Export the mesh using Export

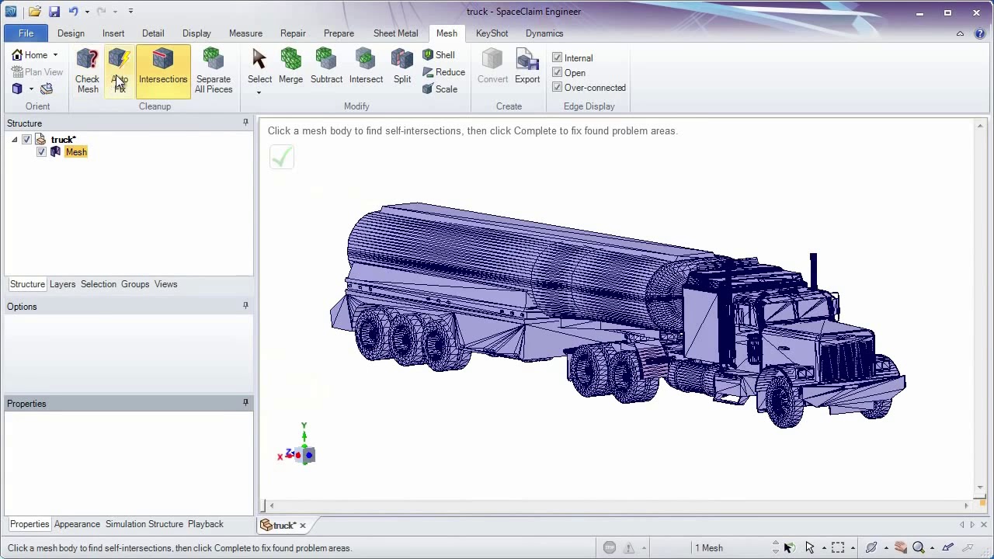[527, 66]
